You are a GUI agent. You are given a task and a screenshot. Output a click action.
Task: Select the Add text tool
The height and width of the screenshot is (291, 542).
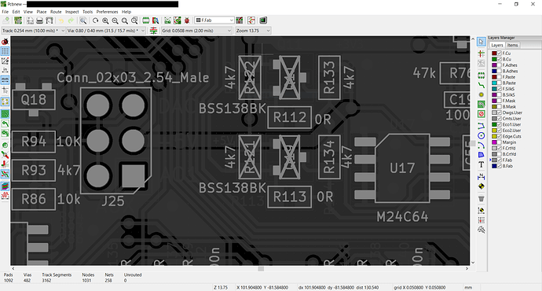pyautogui.click(x=482, y=164)
